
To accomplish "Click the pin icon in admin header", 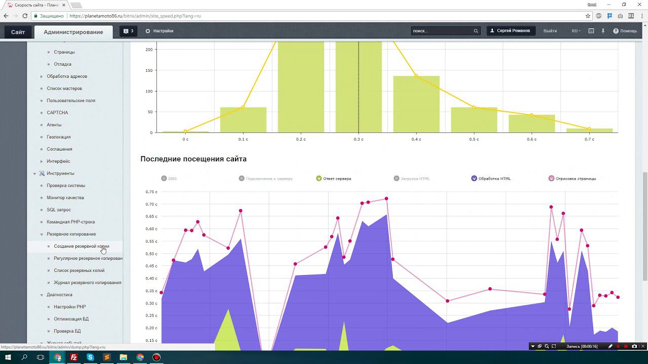I will pyautogui.click(x=603, y=31).
